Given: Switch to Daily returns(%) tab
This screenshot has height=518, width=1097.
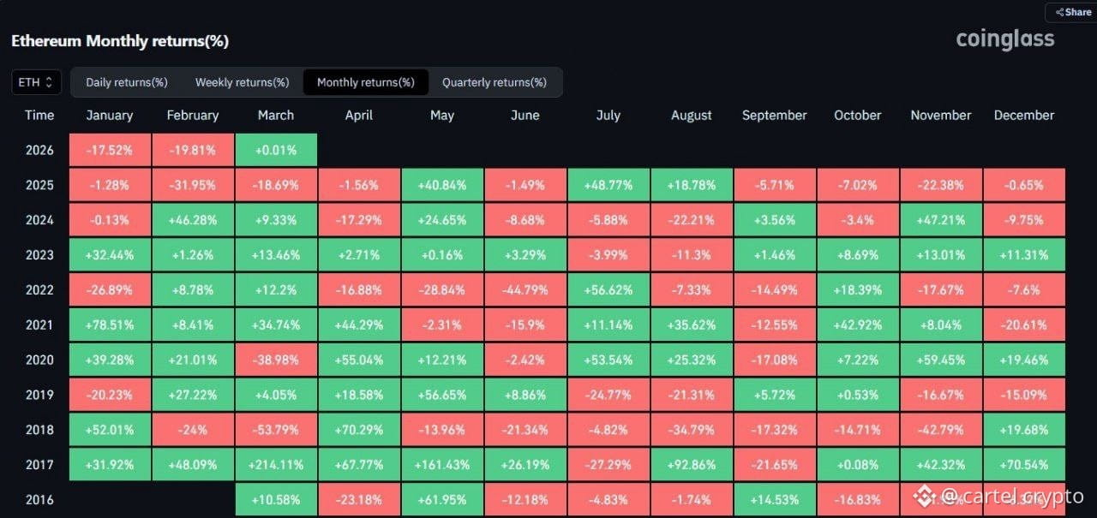Looking at the screenshot, I should point(127,82).
